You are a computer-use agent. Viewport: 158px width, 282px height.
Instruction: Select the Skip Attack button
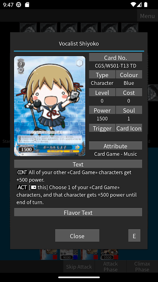(x=79, y=266)
